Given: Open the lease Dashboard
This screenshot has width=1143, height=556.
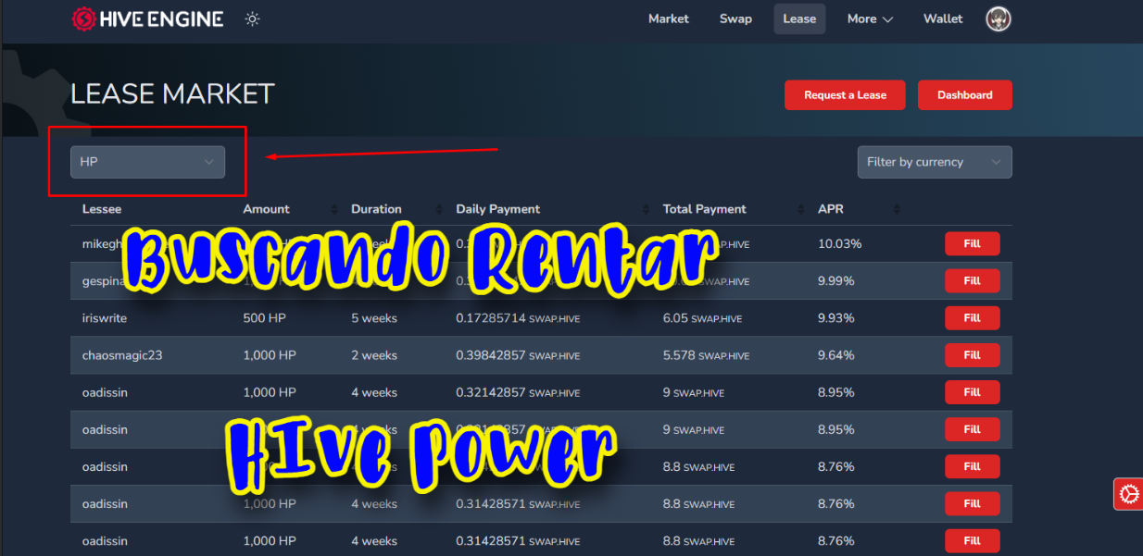Looking at the screenshot, I should [x=965, y=95].
